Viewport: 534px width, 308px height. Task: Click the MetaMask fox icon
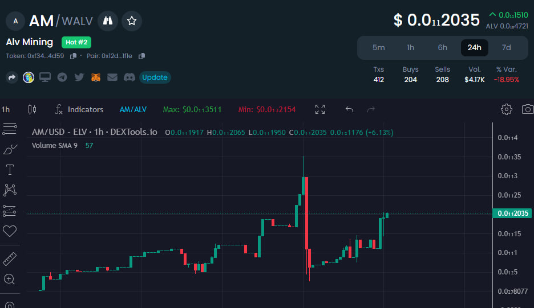[96, 77]
